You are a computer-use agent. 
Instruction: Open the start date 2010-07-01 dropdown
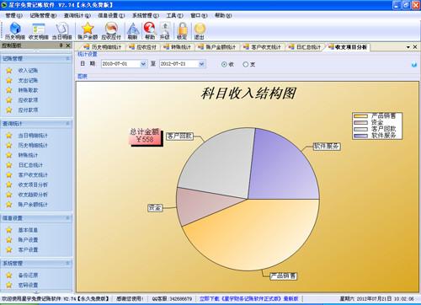(x=143, y=64)
